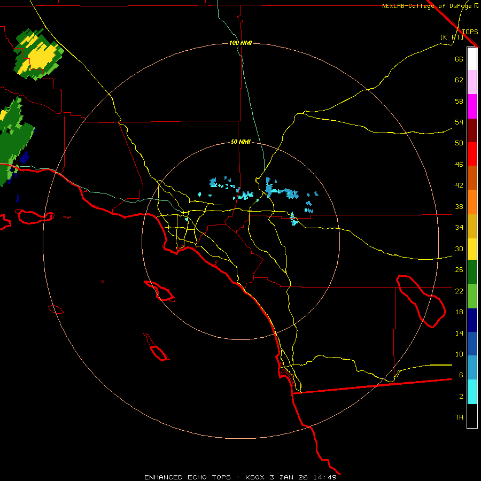Click the magenta swatch between 58 and 54

(x=472, y=106)
